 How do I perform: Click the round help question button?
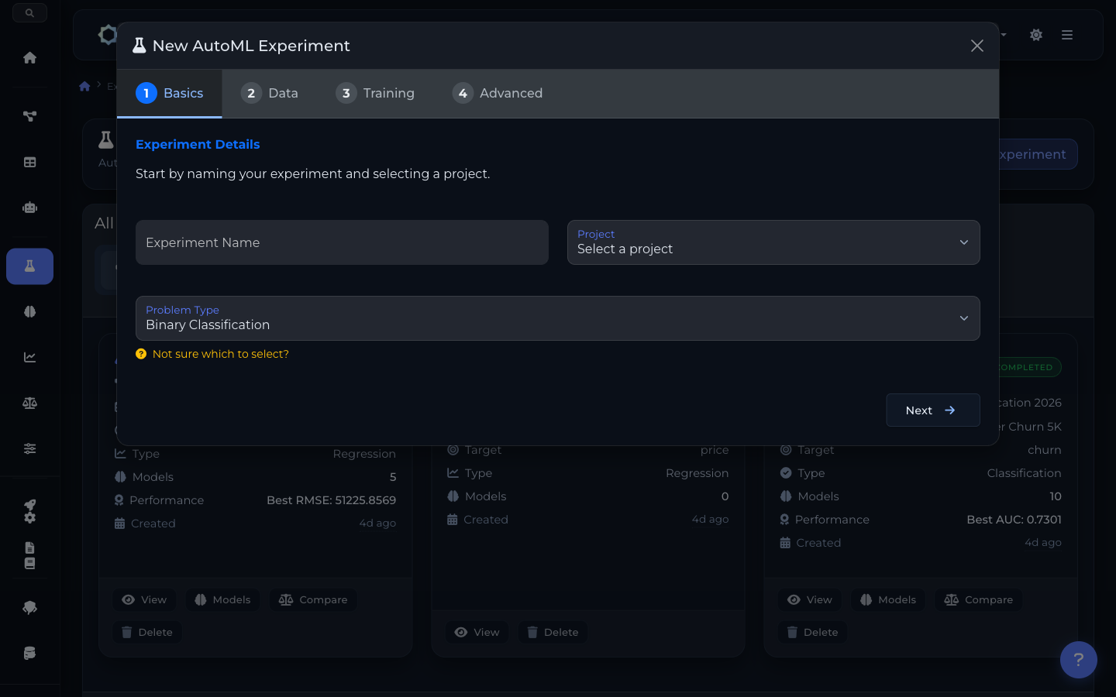tap(1078, 660)
